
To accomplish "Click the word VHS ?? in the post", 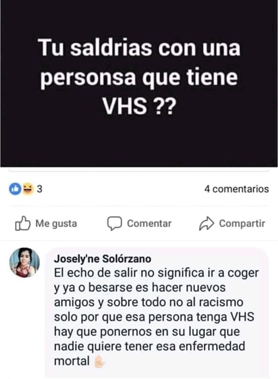I will 138,107.
